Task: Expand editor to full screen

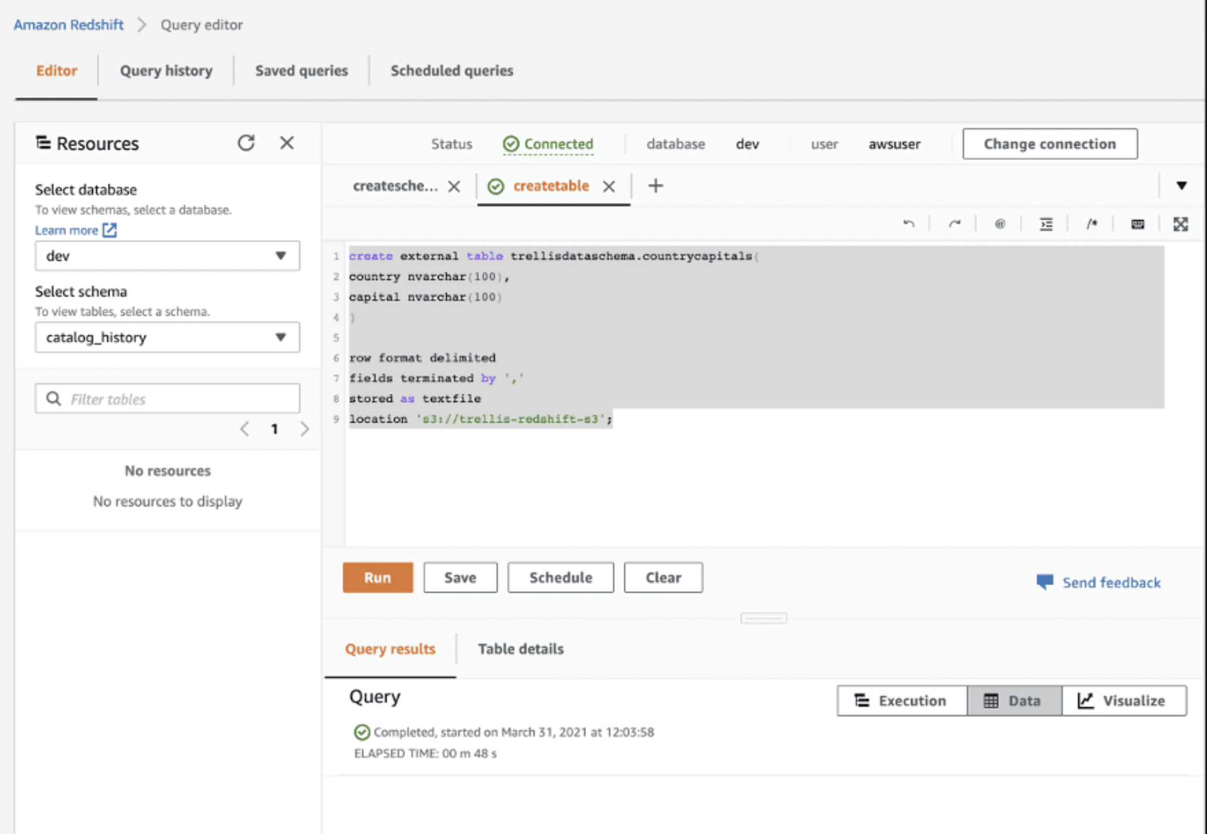Action: click(1181, 224)
